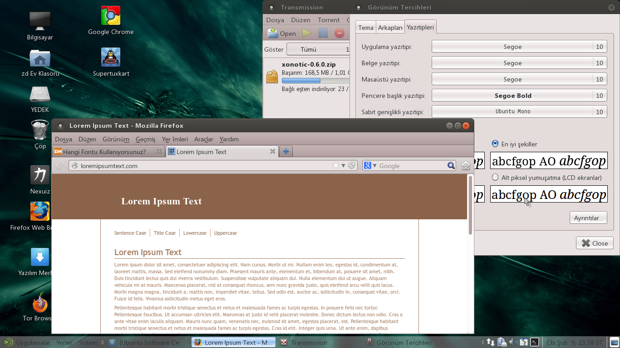Go back with Firefox's back arrow

point(59,165)
